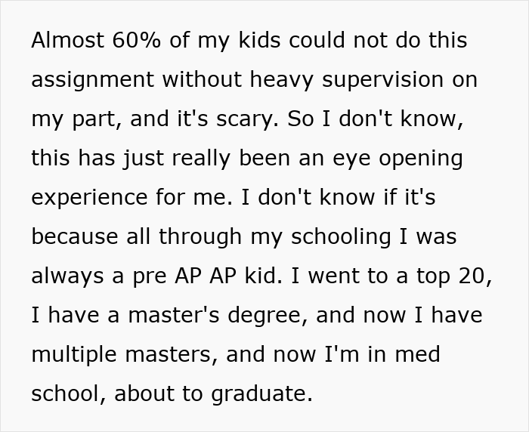Click the word "because"

coord(75,236)
